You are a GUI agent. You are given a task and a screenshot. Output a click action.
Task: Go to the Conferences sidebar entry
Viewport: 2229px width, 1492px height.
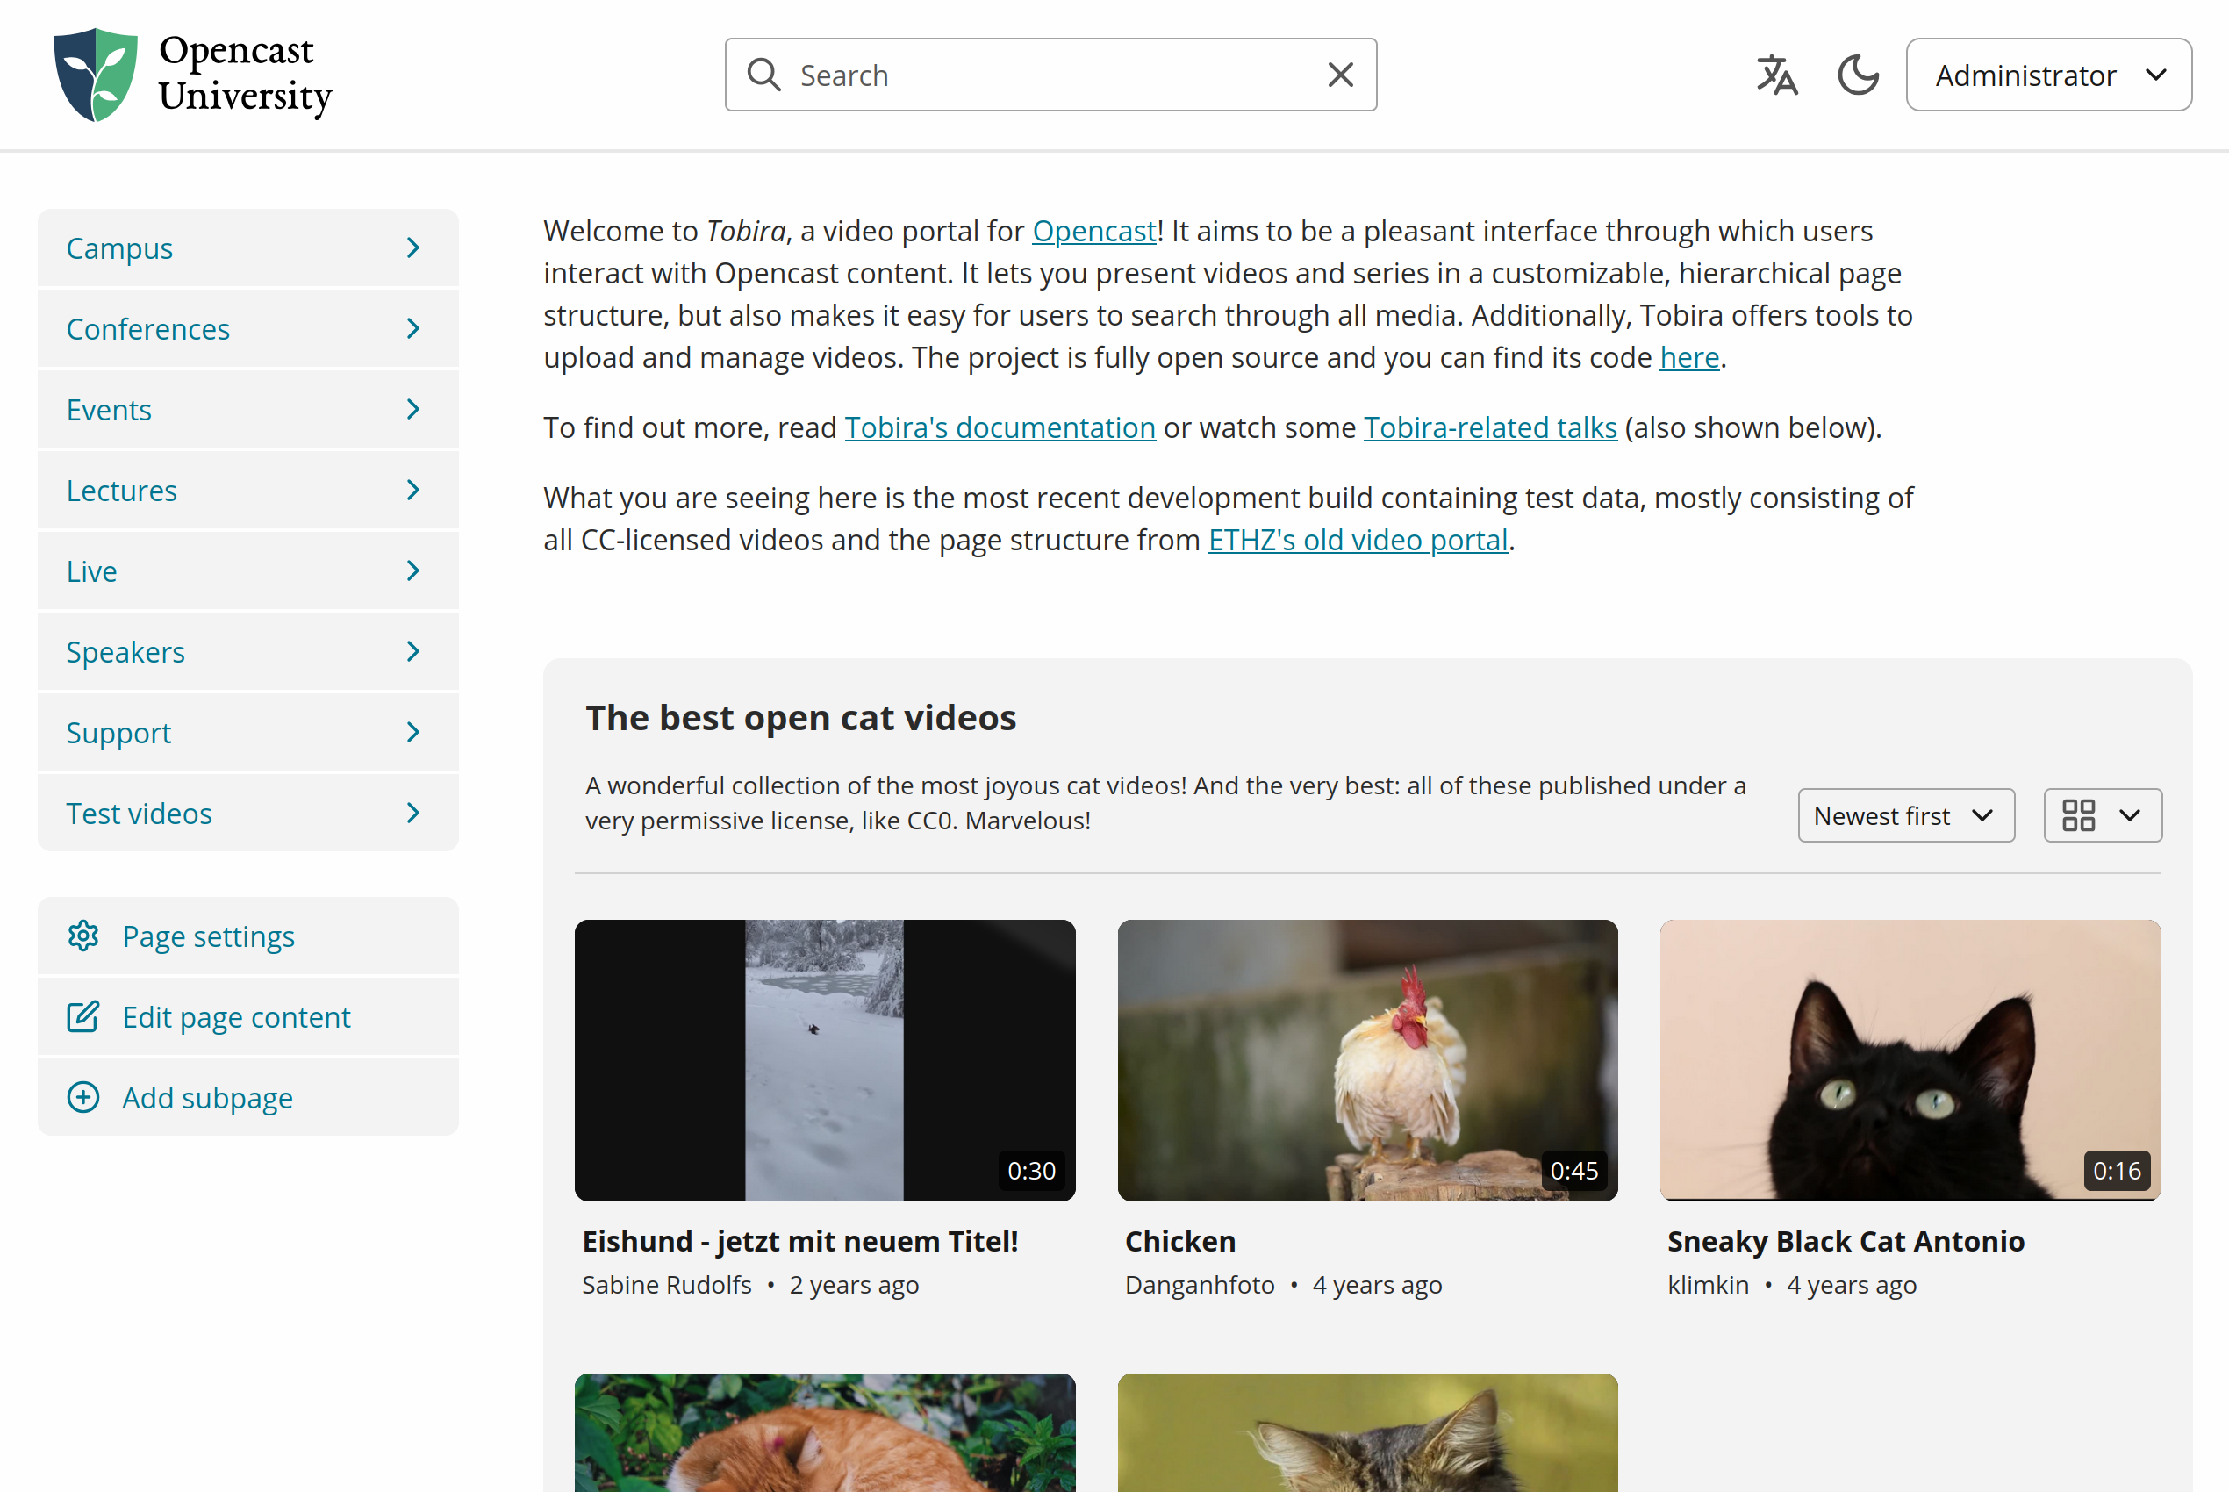[148, 329]
